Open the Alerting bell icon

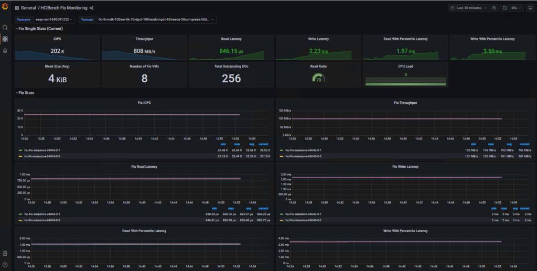(x=5, y=50)
